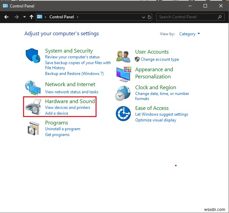Open the Programs disc icon
This screenshot has height=213, width=229.
pyautogui.click(x=34, y=128)
